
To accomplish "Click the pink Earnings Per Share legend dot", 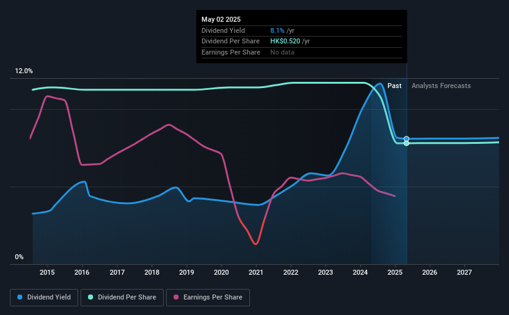I will pyautogui.click(x=176, y=297).
